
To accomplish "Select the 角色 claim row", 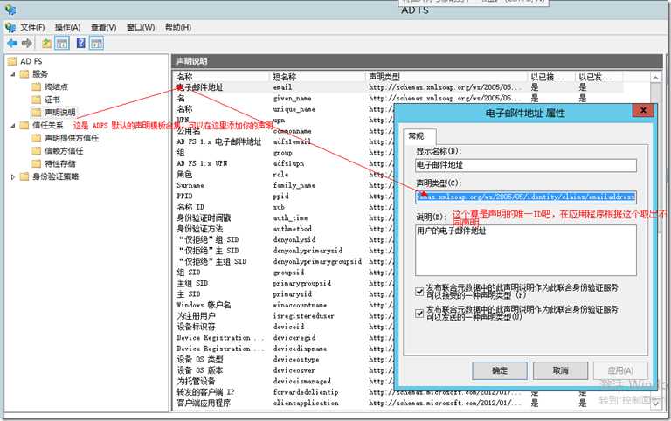I will 284,175.
